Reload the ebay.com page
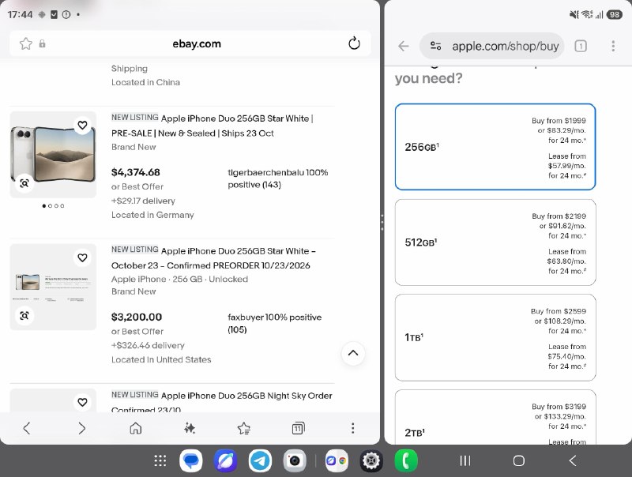This screenshot has width=632, height=477. tap(354, 43)
